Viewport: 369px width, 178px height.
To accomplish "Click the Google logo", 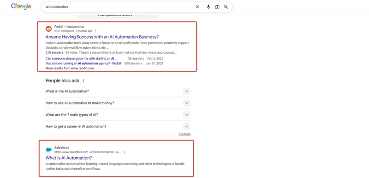I will (x=21, y=6).
